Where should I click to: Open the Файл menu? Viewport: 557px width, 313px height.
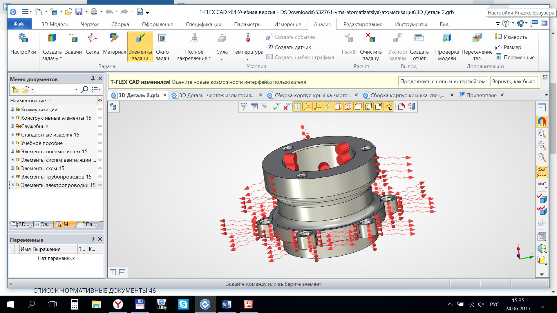[x=19, y=24]
